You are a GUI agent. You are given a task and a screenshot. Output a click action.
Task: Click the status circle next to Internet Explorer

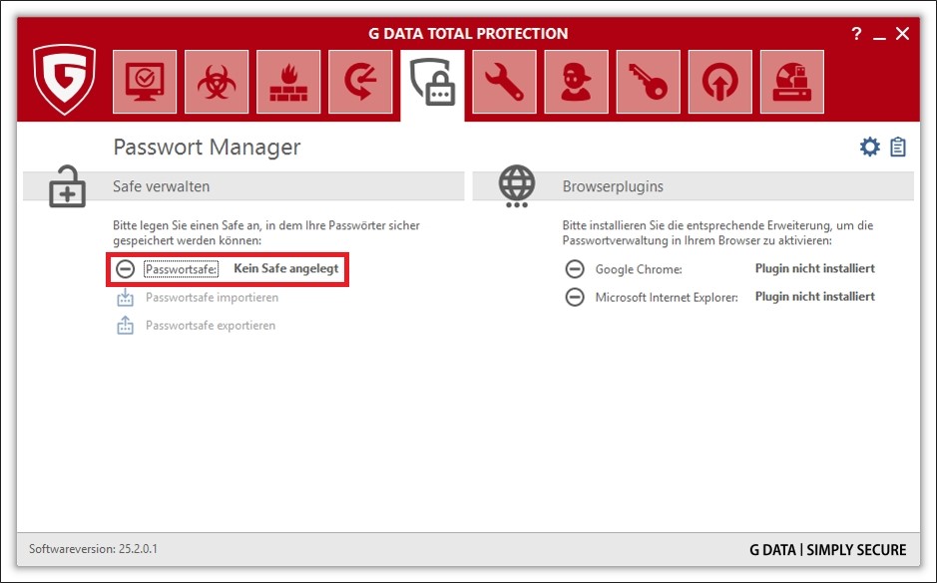[575, 297]
